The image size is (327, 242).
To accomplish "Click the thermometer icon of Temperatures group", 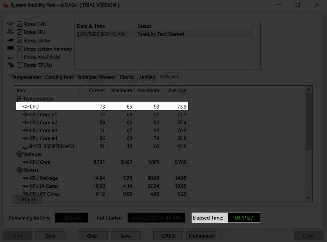I will tap(19, 98).
